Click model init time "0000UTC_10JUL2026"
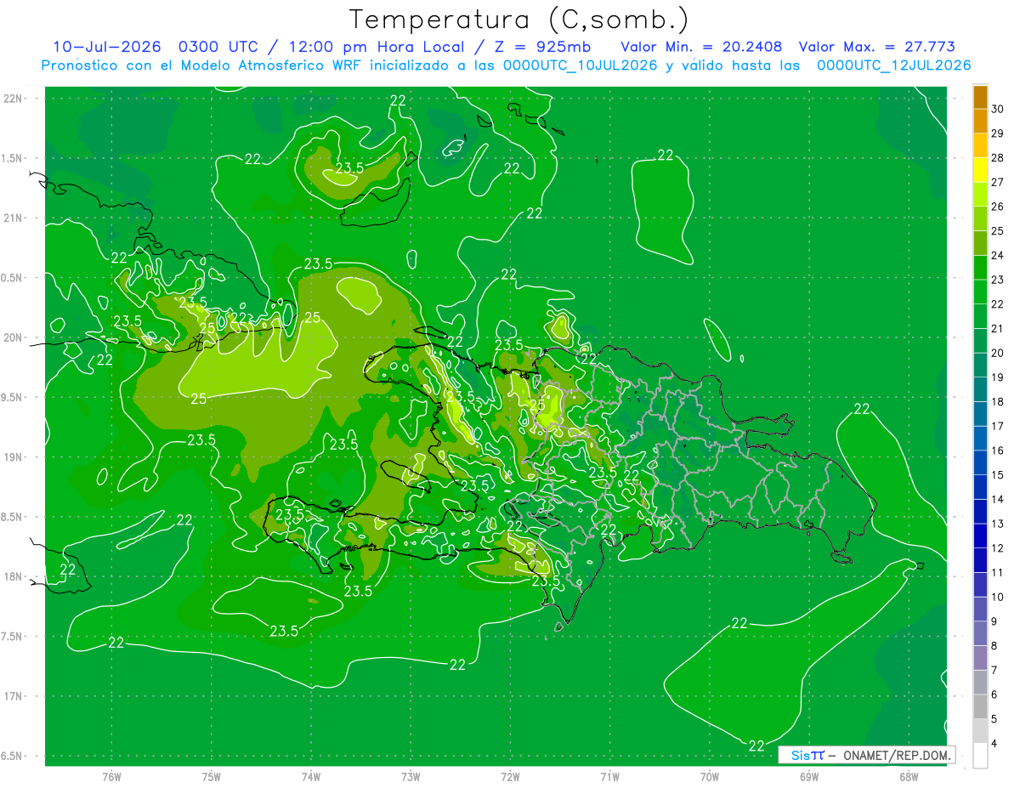 tap(581, 65)
